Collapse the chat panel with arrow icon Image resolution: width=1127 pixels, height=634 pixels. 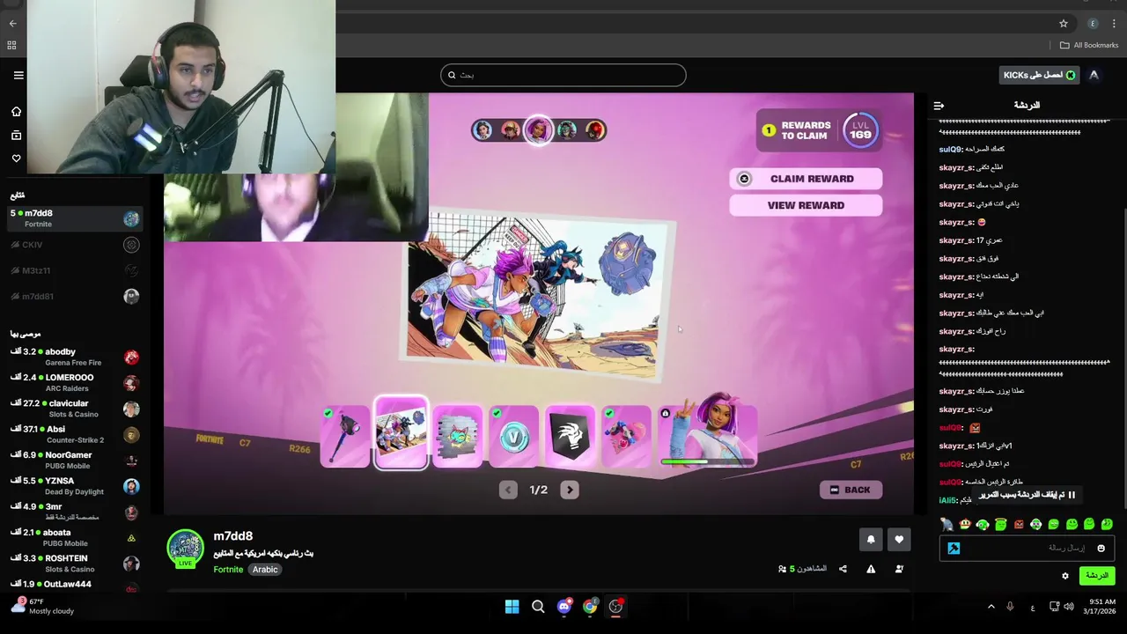click(939, 105)
